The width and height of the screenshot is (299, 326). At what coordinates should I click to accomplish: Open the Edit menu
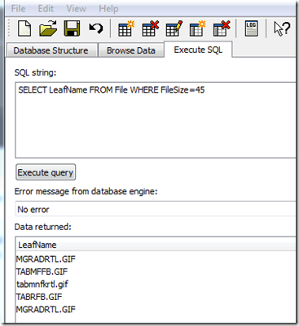point(46,9)
